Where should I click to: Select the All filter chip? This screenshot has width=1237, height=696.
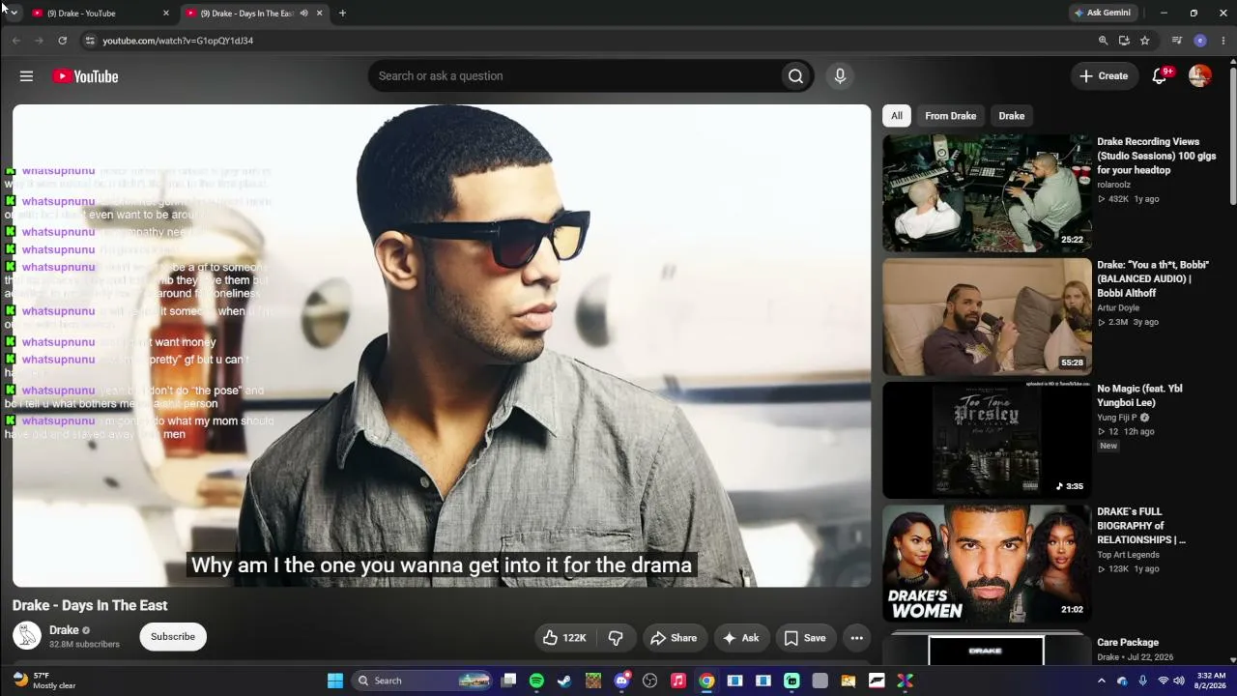tap(897, 116)
